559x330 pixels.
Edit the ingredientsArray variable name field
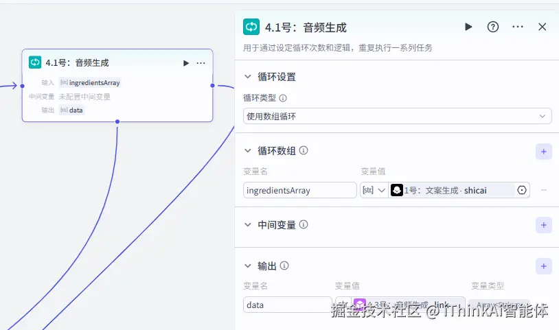[300, 191]
